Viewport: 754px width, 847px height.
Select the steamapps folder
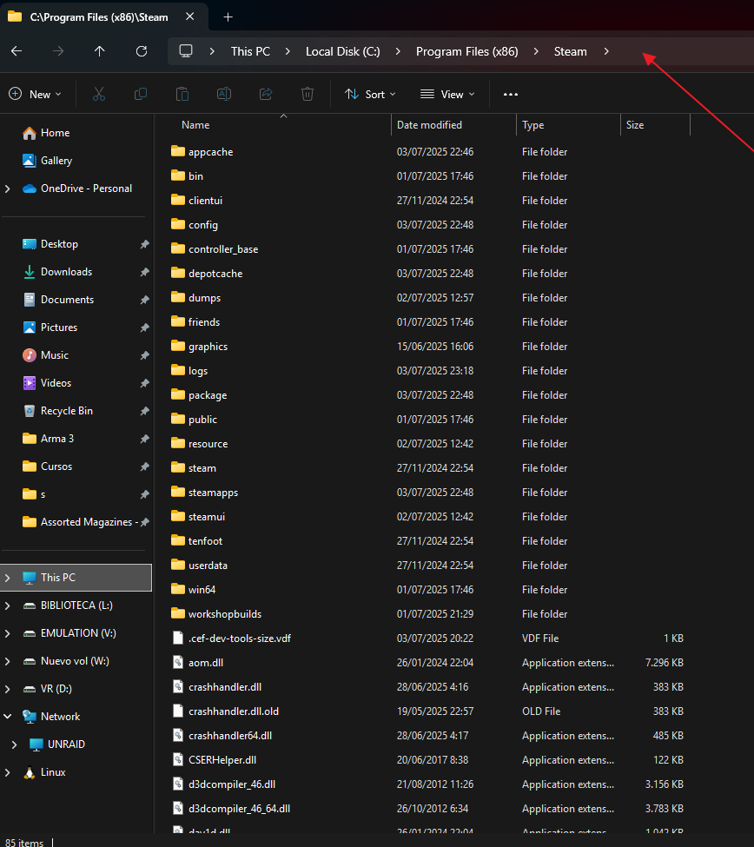pos(213,493)
